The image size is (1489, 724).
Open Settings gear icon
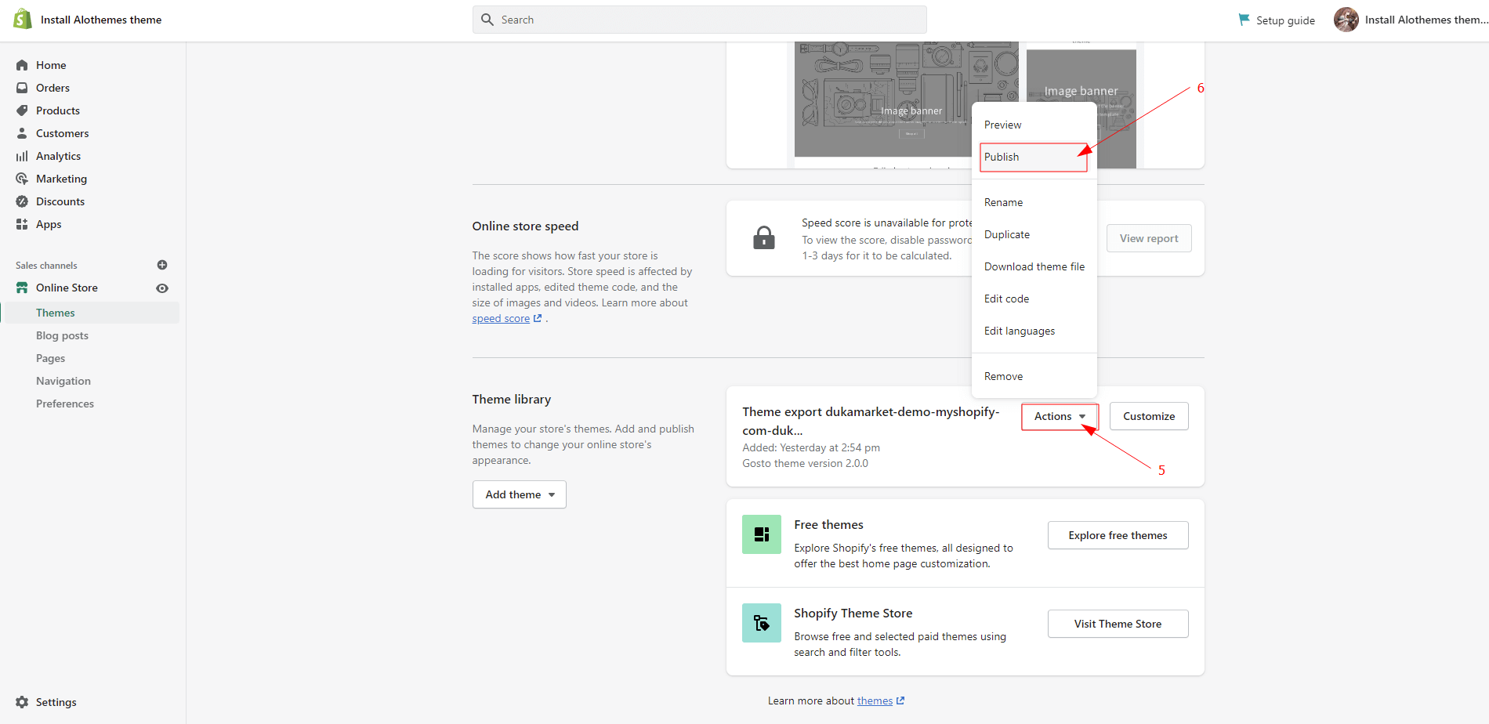point(22,702)
